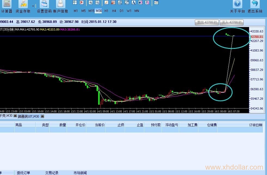Click the 关于平台 help icon
Viewport: 267px width, 175px height.
point(237,4)
